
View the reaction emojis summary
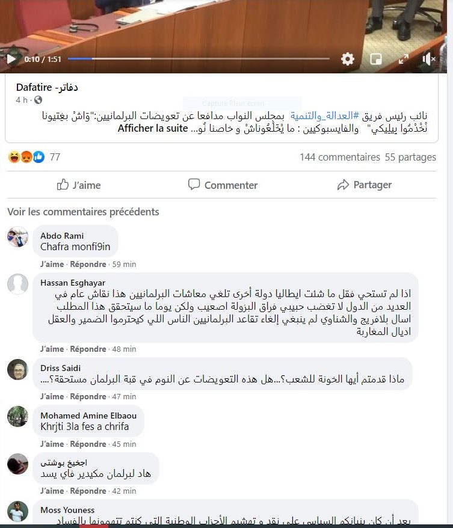(26, 157)
